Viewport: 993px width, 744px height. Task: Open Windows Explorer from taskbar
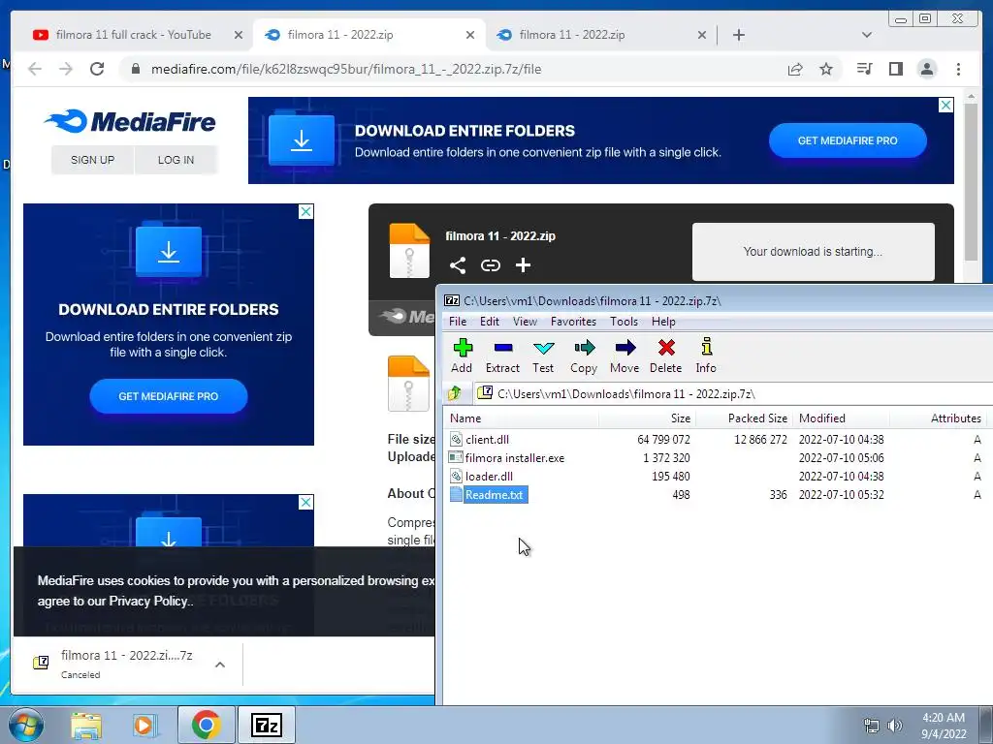click(86, 726)
